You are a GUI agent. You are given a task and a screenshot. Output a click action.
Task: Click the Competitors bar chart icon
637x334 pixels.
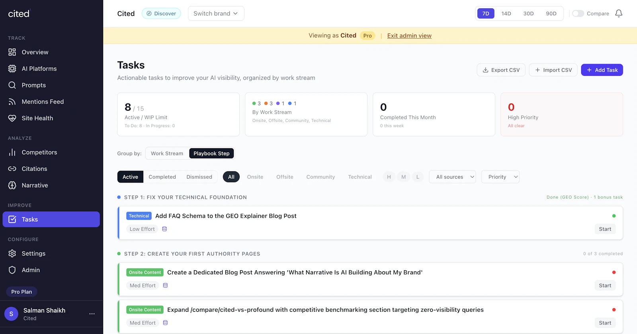12,152
